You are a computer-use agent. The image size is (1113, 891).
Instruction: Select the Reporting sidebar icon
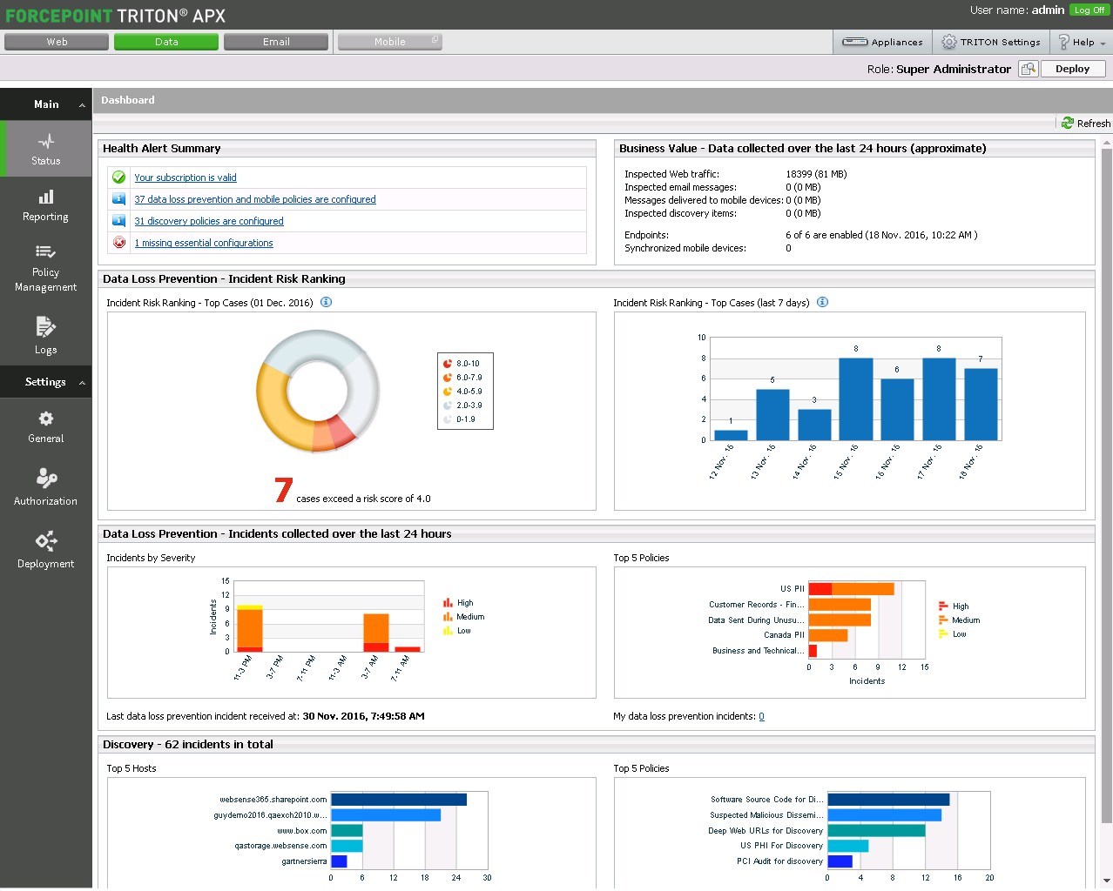coord(45,206)
